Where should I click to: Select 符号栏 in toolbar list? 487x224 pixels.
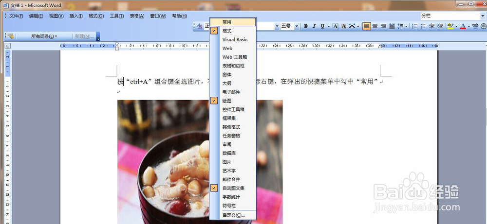coord(233,206)
